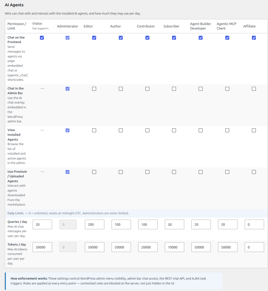
Task: Enable Agent Builder Developer View Installed Agents
Action: [201, 130]
